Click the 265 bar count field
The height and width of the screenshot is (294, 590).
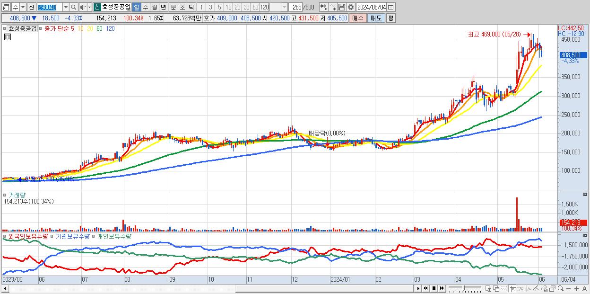pyautogui.click(x=295, y=7)
